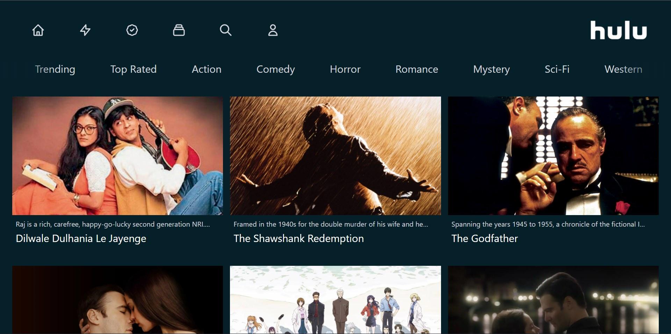Open the collections stack icon
671x334 pixels.
179,30
